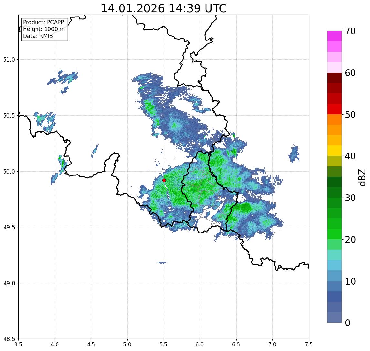Click the 0 tick on colorbar

[x=348, y=323]
